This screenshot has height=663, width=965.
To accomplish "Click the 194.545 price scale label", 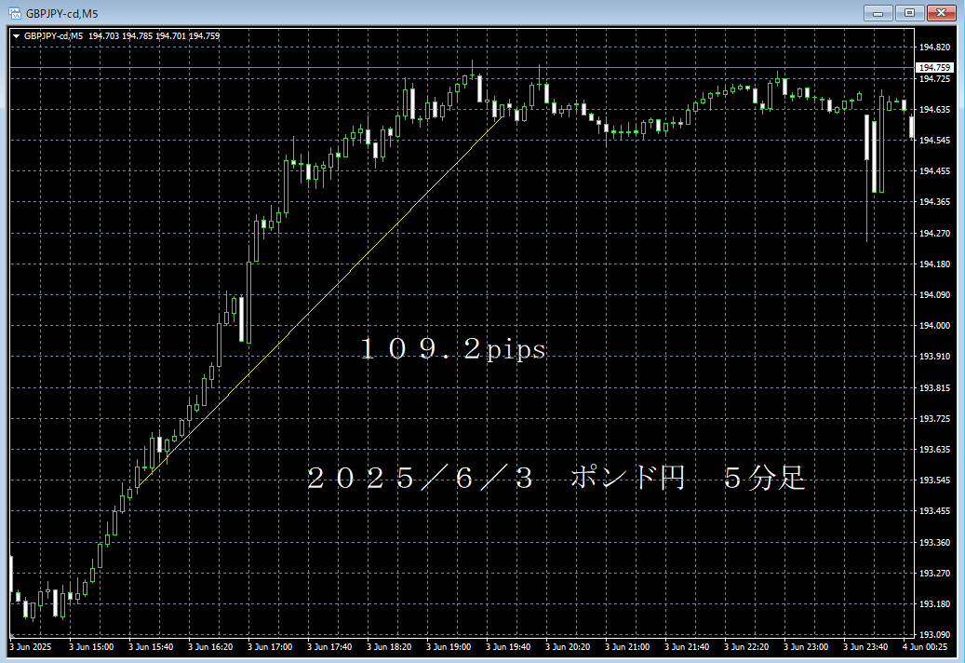I will 934,141.
